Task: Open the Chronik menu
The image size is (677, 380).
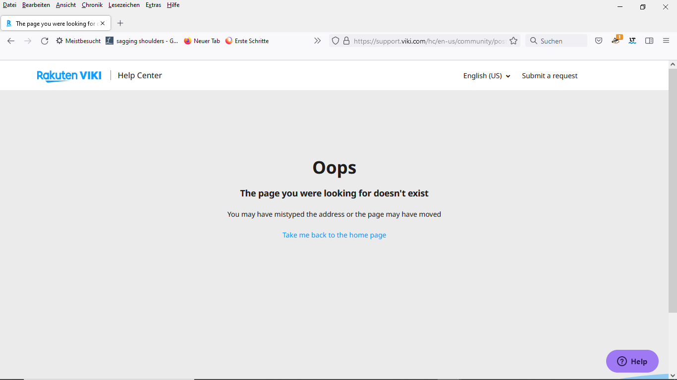Action: pos(92,5)
